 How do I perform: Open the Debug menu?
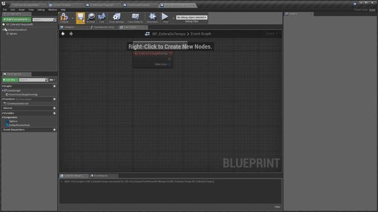tap(41, 10)
